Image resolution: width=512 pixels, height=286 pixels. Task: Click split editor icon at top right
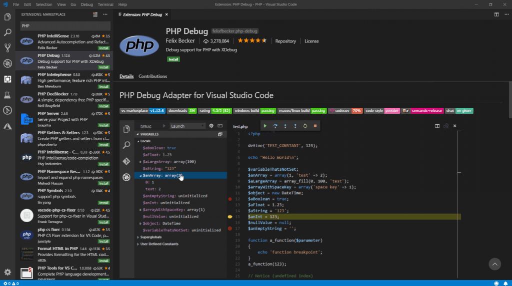(x=496, y=14)
